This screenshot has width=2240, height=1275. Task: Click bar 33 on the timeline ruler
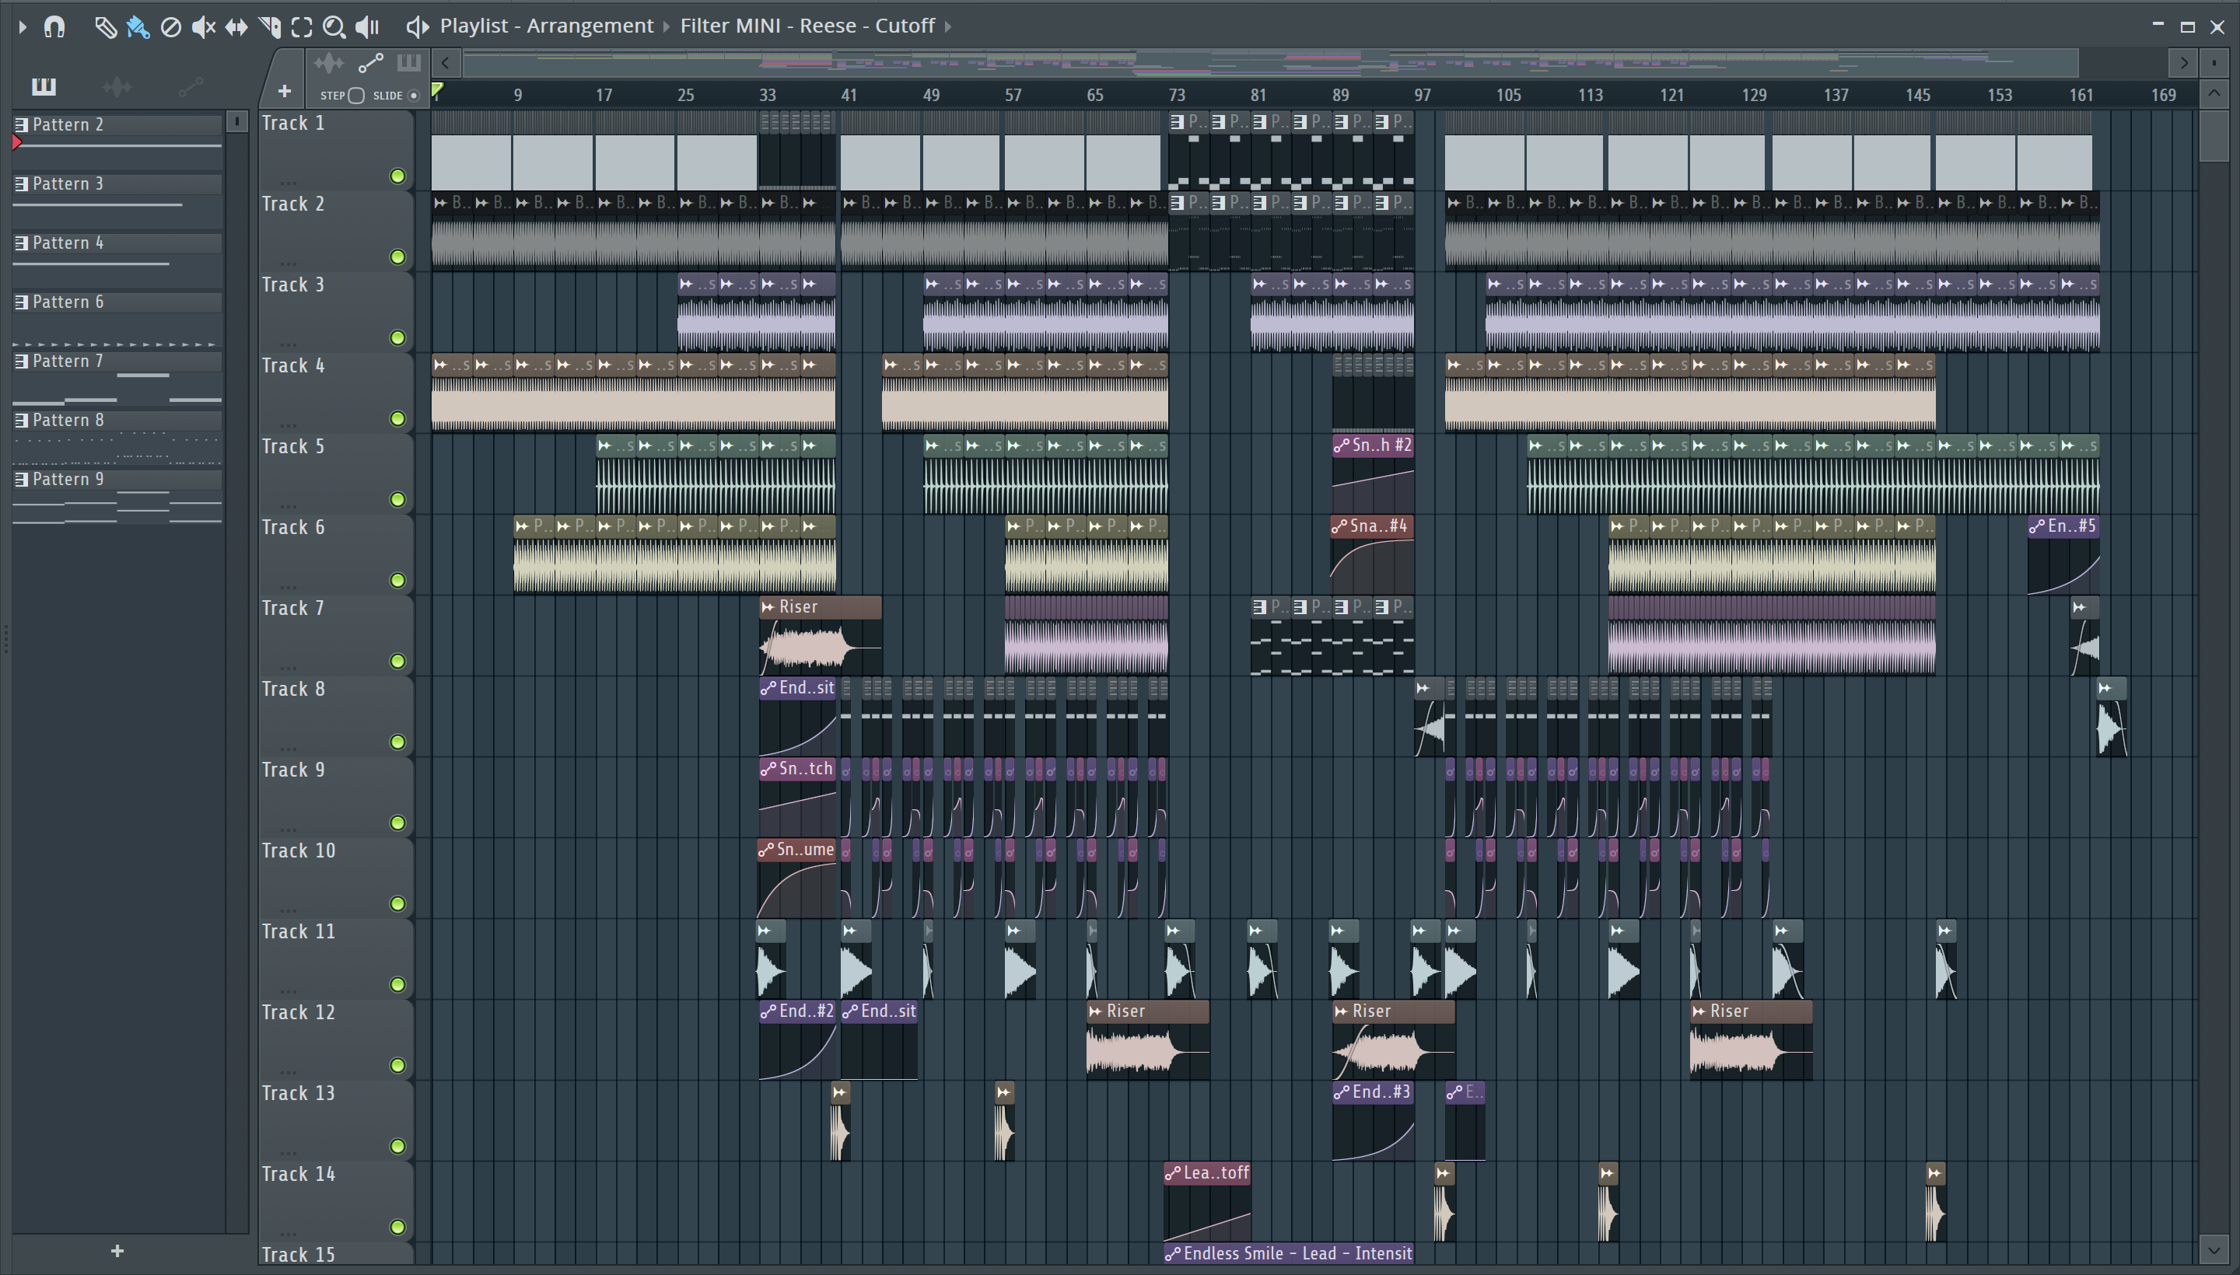pyautogui.click(x=768, y=95)
